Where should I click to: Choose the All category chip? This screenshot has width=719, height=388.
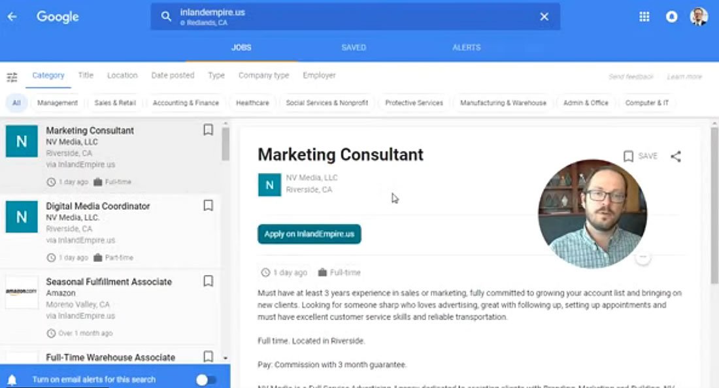click(x=16, y=103)
